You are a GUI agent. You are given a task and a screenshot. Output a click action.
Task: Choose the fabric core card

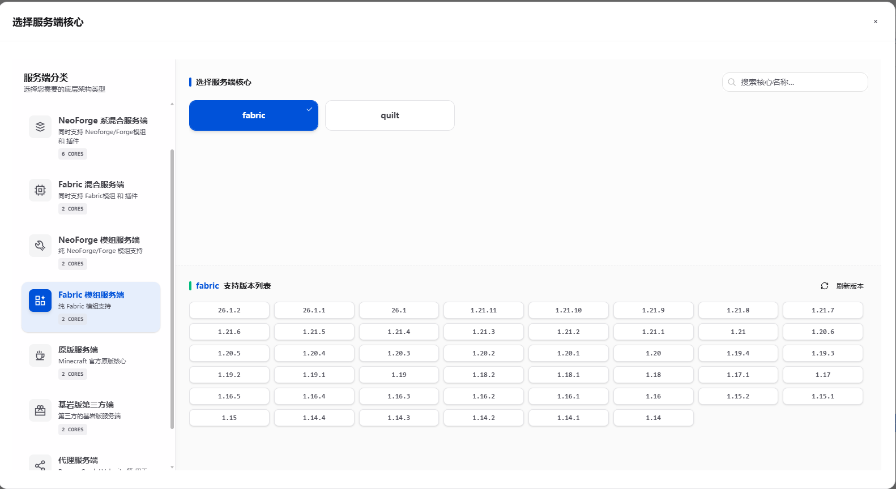(x=254, y=115)
